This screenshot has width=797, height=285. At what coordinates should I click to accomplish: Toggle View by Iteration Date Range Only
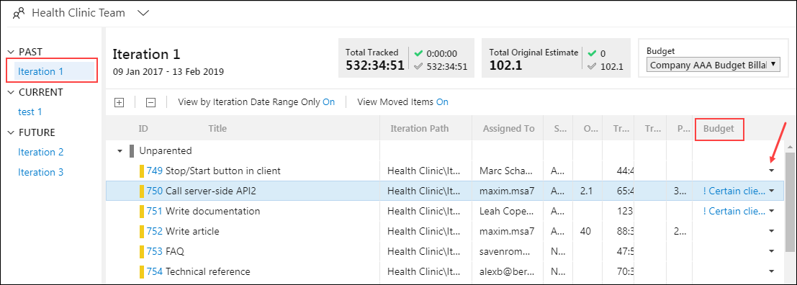click(x=328, y=102)
